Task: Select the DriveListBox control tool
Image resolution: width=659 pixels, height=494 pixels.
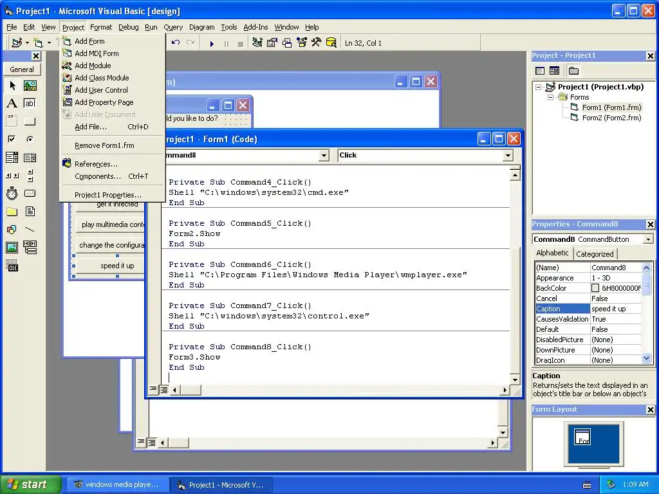Action: point(30,193)
